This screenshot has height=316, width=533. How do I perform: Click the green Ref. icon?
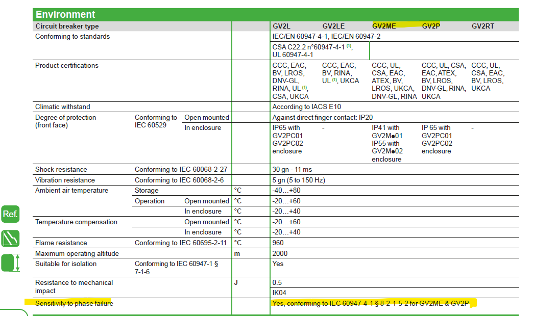[10, 214]
